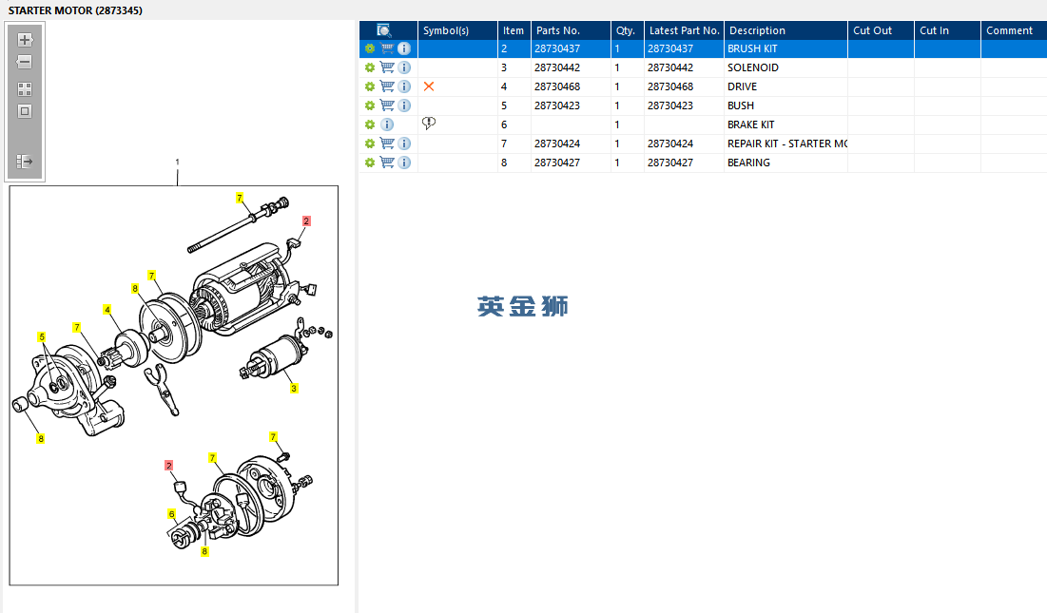Click part number 28730442 in Parts No.
The width and height of the screenshot is (1047, 613).
tap(557, 67)
